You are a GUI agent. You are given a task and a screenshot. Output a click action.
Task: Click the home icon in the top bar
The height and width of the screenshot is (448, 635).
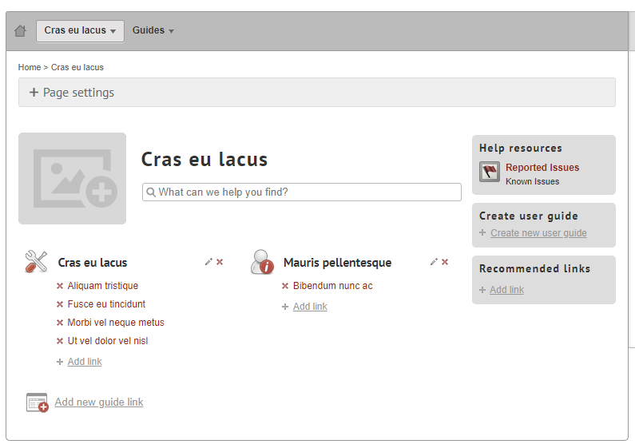(x=21, y=31)
